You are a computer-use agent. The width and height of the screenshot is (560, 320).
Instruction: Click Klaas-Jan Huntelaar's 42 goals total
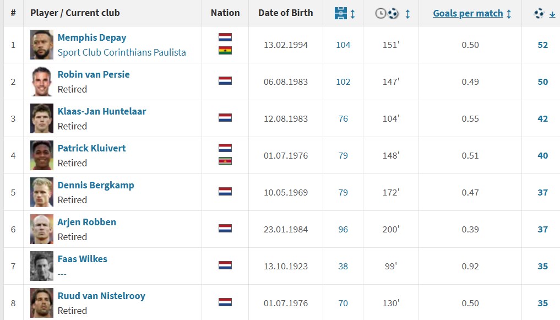coord(543,118)
